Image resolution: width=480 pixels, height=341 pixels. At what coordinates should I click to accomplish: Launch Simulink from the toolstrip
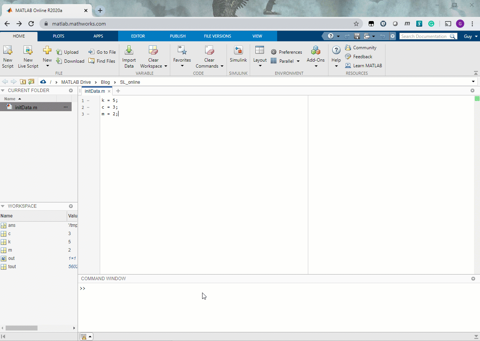pyautogui.click(x=238, y=50)
